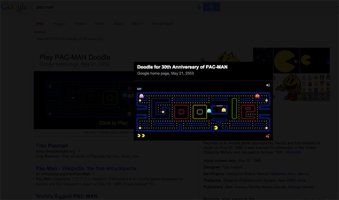Click the blue search magnifier button
Screen dimensions: 339x200
[x=211, y=7]
